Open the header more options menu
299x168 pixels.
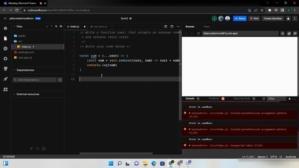click(x=295, y=19)
